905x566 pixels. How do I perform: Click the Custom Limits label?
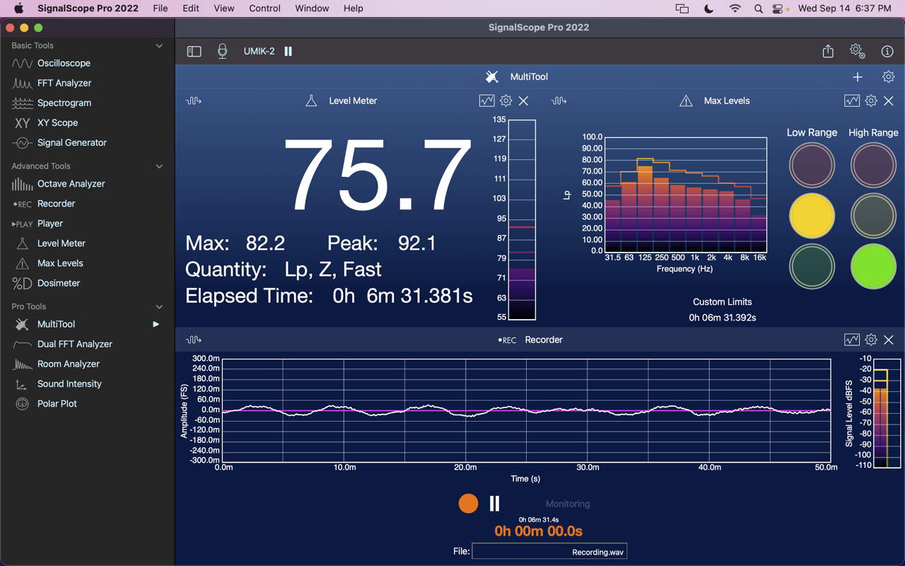point(722,301)
